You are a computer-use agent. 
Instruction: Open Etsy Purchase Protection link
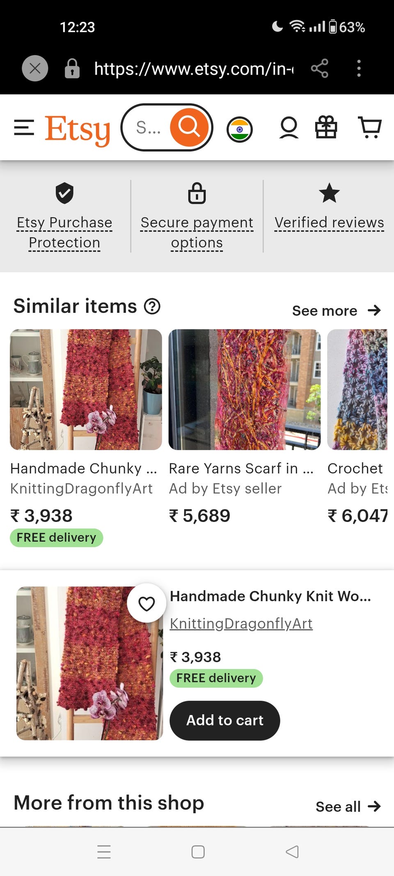pos(64,232)
